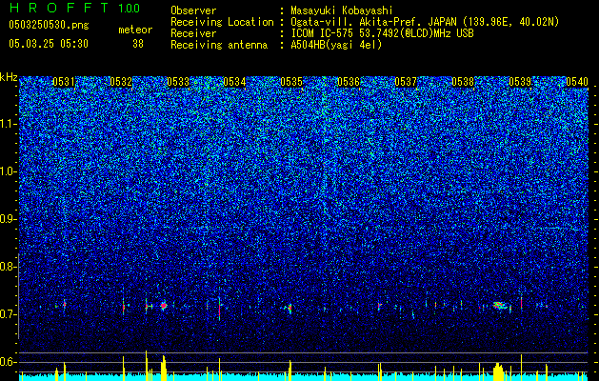Click the kHz axis unit label

point(9,77)
